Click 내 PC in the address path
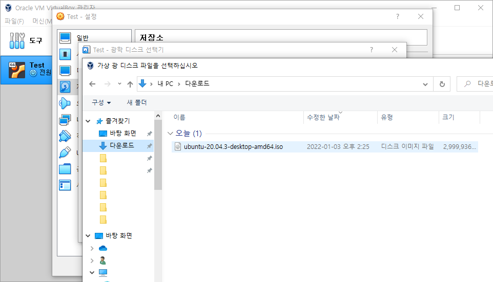 [166, 83]
